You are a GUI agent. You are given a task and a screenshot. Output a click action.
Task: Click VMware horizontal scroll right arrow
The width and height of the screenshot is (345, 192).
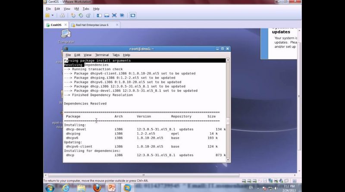click(295, 175)
